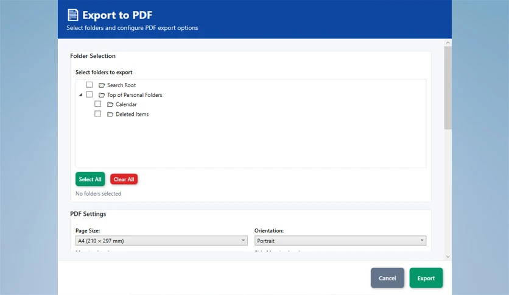Viewport: 509px width, 295px height.
Task: Click the Select All button
Action: pyautogui.click(x=90, y=179)
